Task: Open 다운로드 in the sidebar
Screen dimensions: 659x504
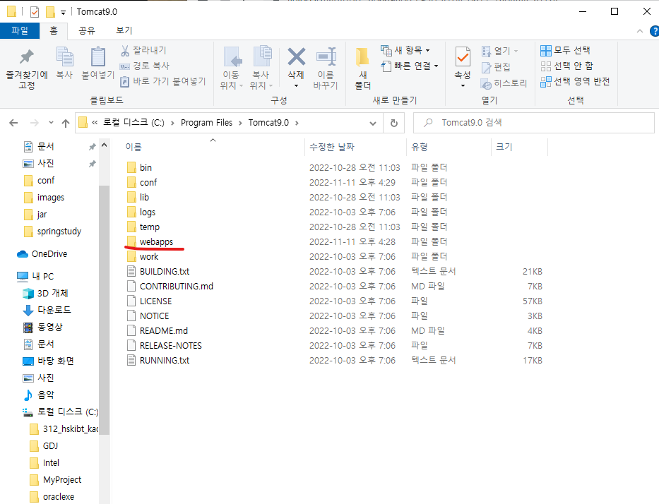Action: [x=46, y=310]
